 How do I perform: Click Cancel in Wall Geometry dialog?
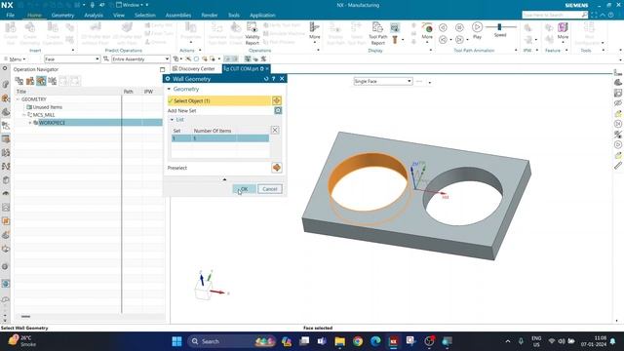(x=270, y=189)
